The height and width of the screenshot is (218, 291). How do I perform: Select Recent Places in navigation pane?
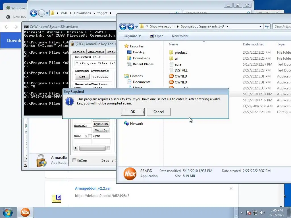143,64
